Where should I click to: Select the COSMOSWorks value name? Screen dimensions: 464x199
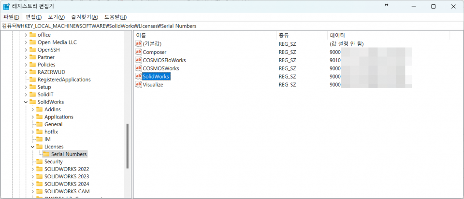pos(160,68)
